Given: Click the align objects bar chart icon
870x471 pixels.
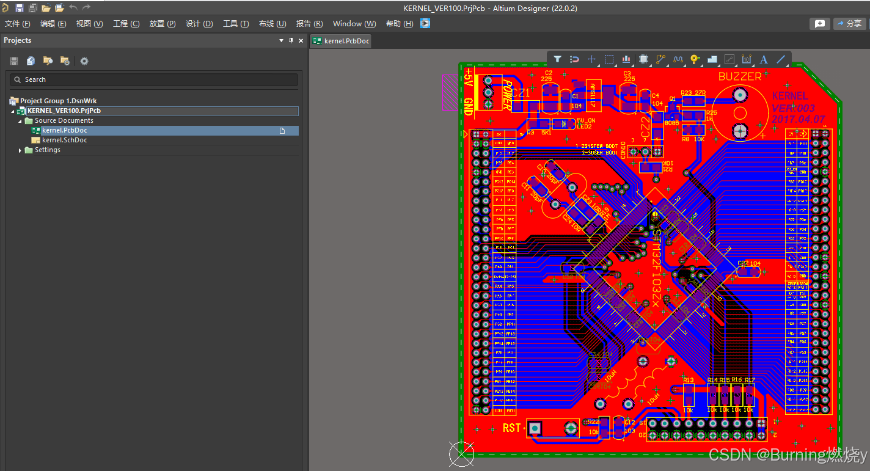Looking at the screenshot, I should tap(626, 59).
